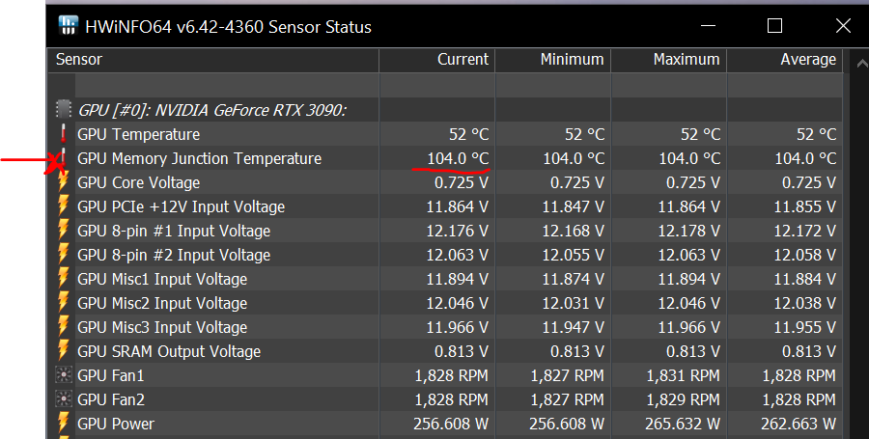This screenshot has width=869, height=439.
Task: Select the GPU Core Voltage label
Action: coord(138,182)
